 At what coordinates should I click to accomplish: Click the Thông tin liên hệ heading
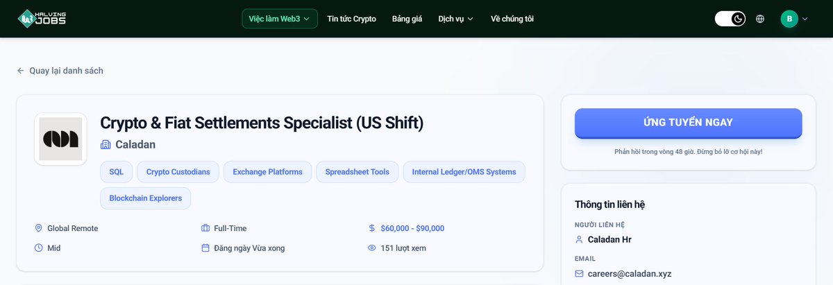(611, 205)
